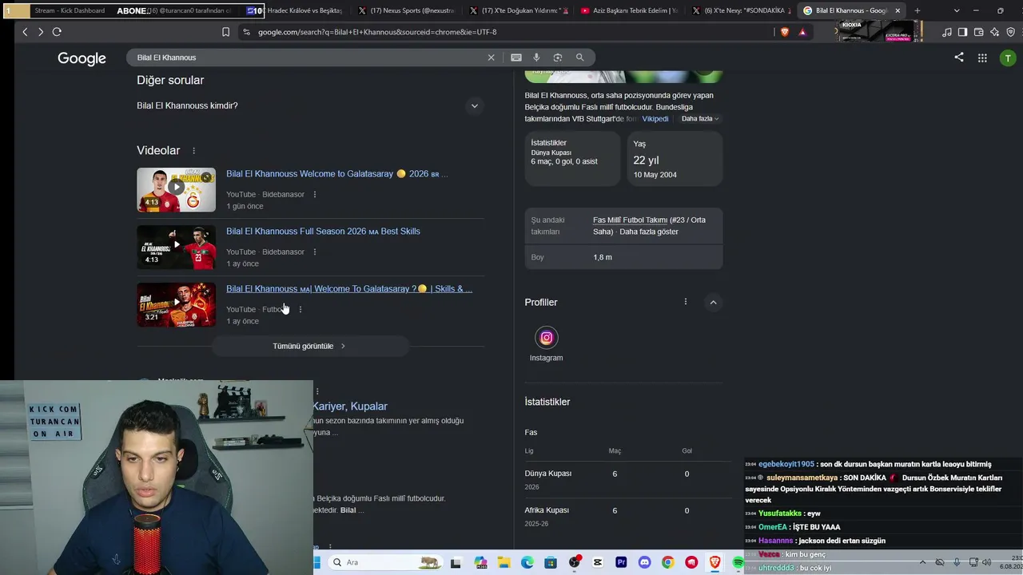1023x575 pixels.
Task: Click the height value '1,8 m'
Action: click(603, 257)
